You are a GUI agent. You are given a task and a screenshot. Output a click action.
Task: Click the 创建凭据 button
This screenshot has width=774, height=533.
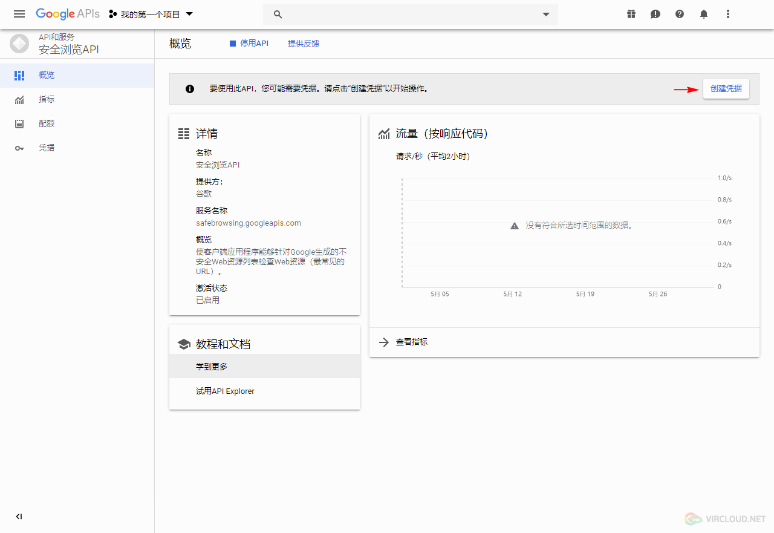point(726,88)
